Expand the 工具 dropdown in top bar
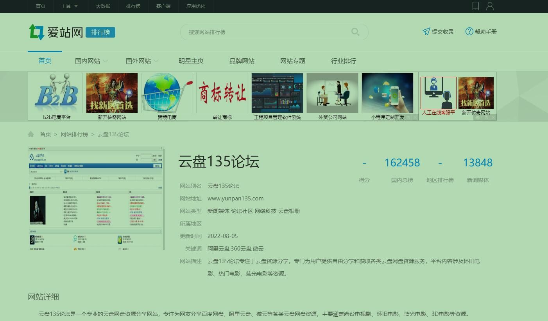Screen dimensions: 548x321 coord(70,6)
